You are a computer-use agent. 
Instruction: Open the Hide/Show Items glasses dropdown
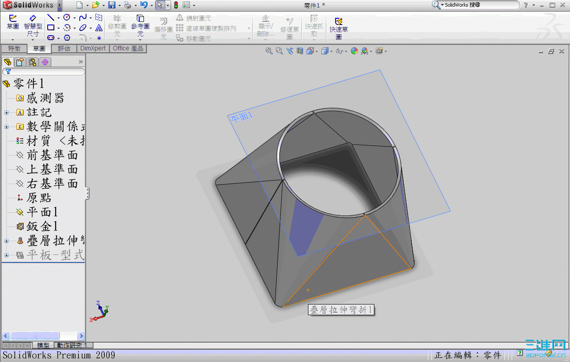[341, 51]
